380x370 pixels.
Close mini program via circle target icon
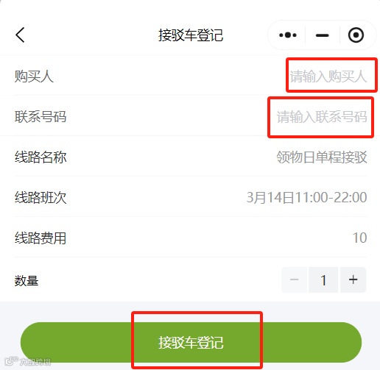[x=356, y=35]
